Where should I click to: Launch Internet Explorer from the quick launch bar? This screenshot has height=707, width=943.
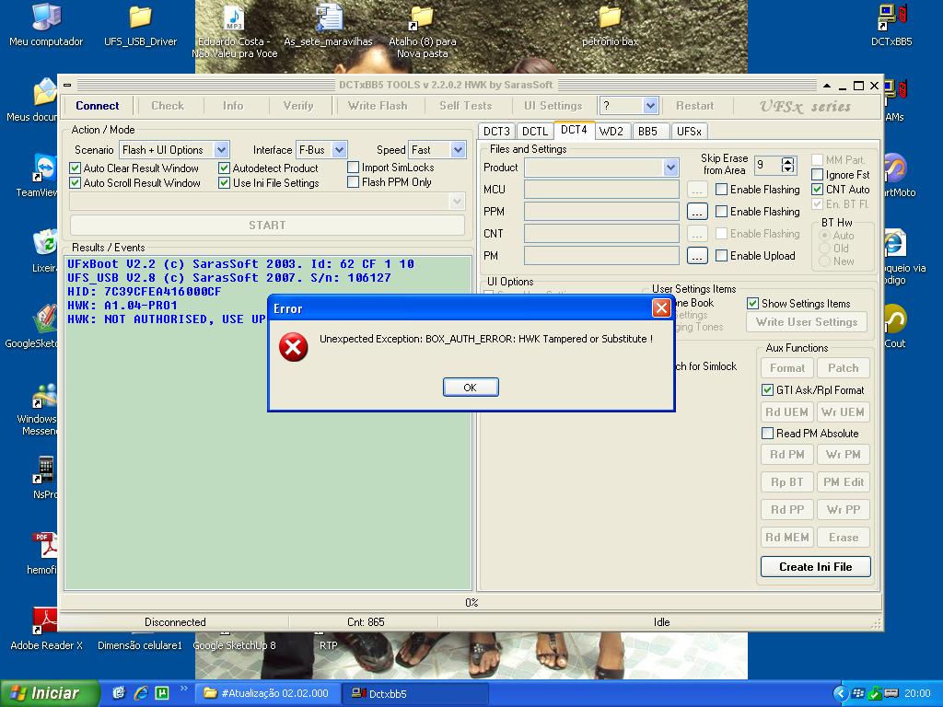pyautogui.click(x=141, y=693)
